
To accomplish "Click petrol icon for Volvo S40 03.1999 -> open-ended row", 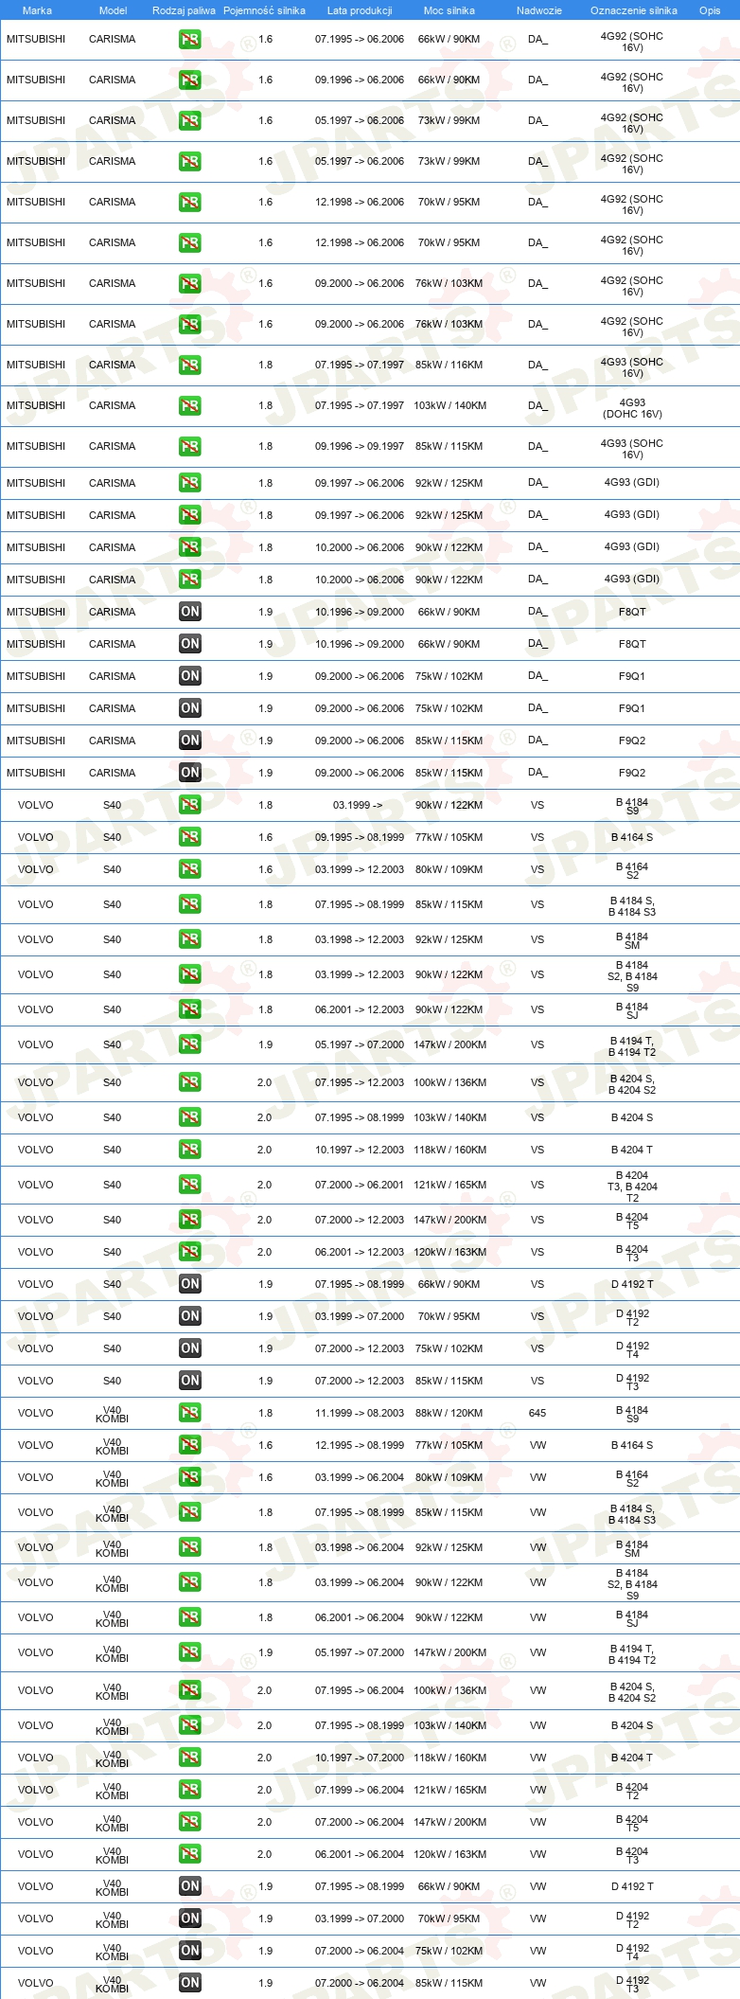I will pyautogui.click(x=189, y=805).
